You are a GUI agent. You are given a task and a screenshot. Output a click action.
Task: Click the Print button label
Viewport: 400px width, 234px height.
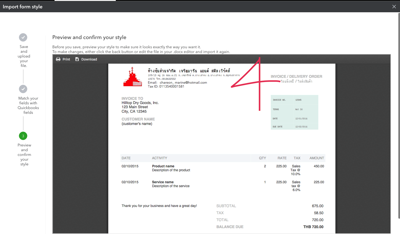[x=66, y=59]
